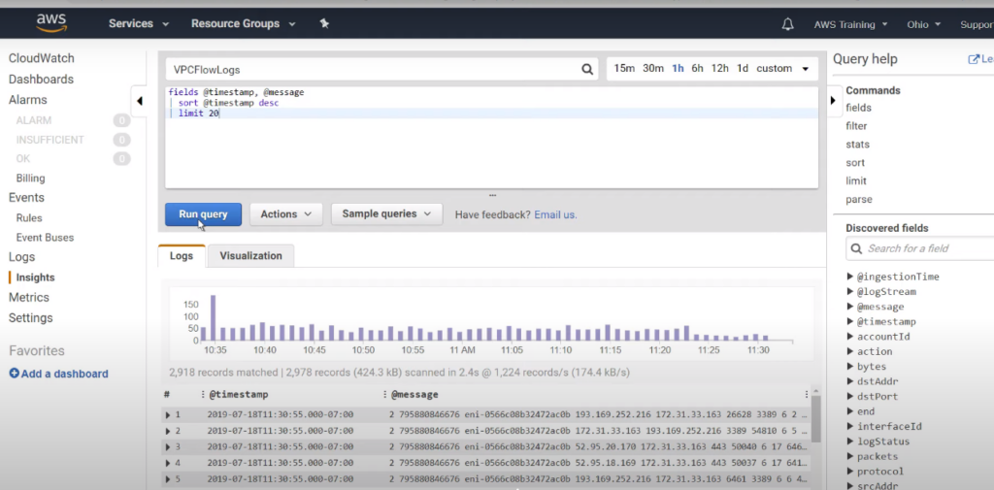Screen dimensions: 994x490
Task: Click the results table vertical scrollbar
Action: [x=815, y=419]
